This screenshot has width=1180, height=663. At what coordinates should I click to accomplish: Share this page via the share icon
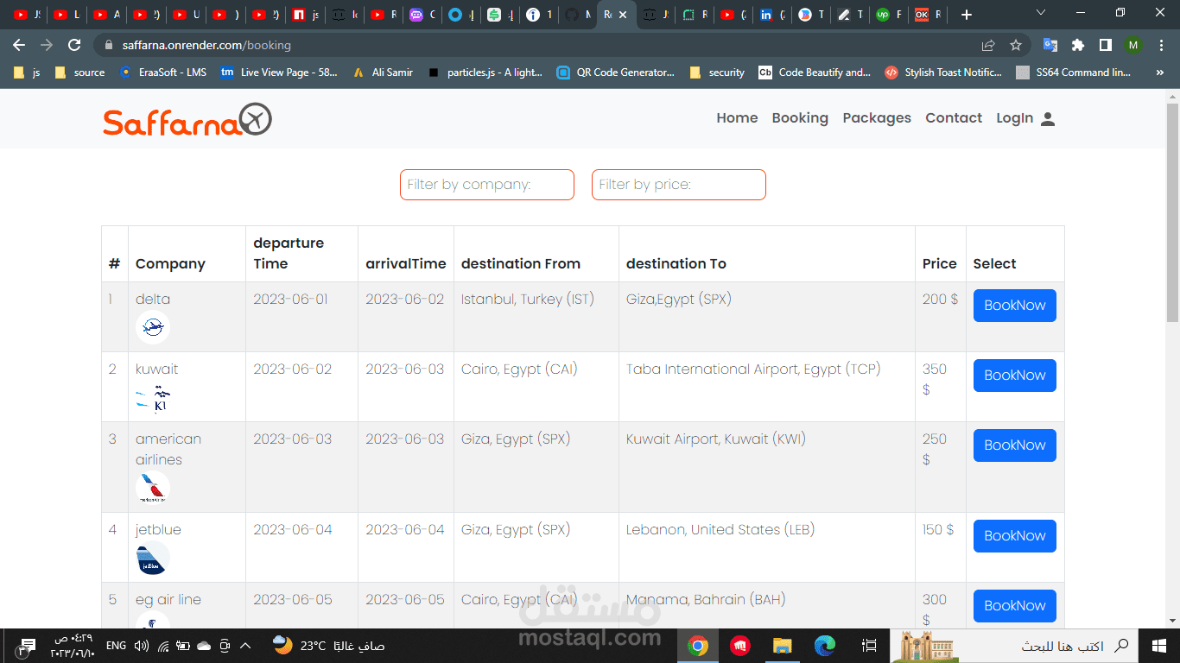(988, 45)
